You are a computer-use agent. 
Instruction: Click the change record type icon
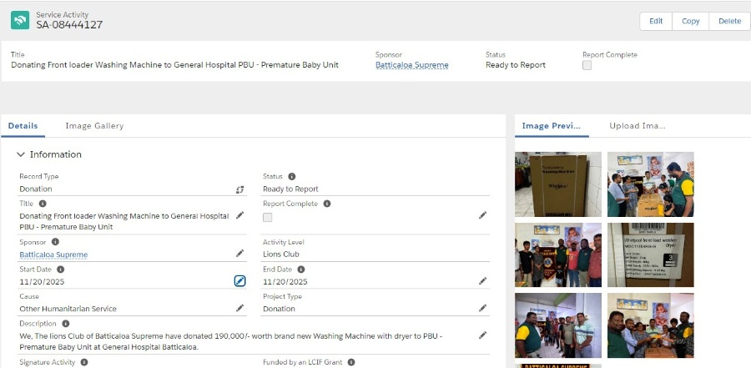pyautogui.click(x=239, y=189)
